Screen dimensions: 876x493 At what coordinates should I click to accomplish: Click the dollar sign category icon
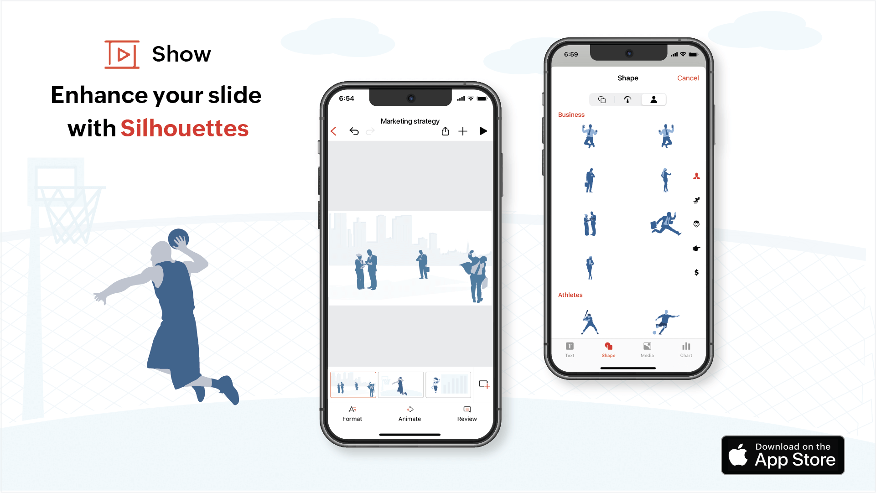pyautogui.click(x=695, y=272)
